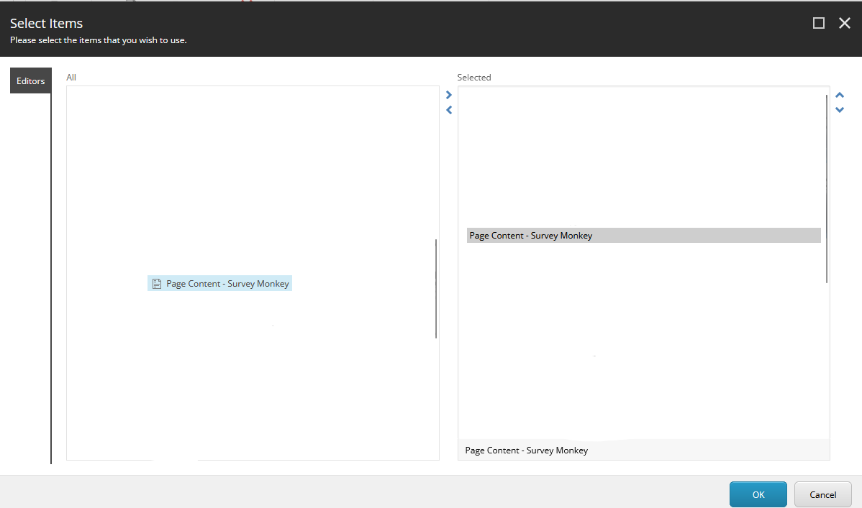Click the All panel label above the list
862x508 pixels.
[x=71, y=77]
